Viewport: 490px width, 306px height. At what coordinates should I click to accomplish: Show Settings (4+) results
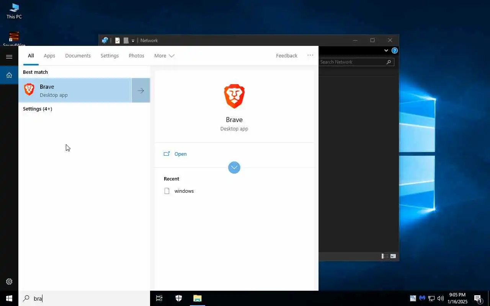point(38,109)
